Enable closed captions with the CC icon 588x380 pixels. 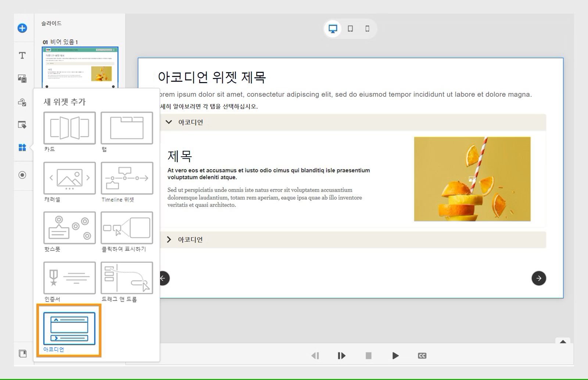click(x=422, y=355)
